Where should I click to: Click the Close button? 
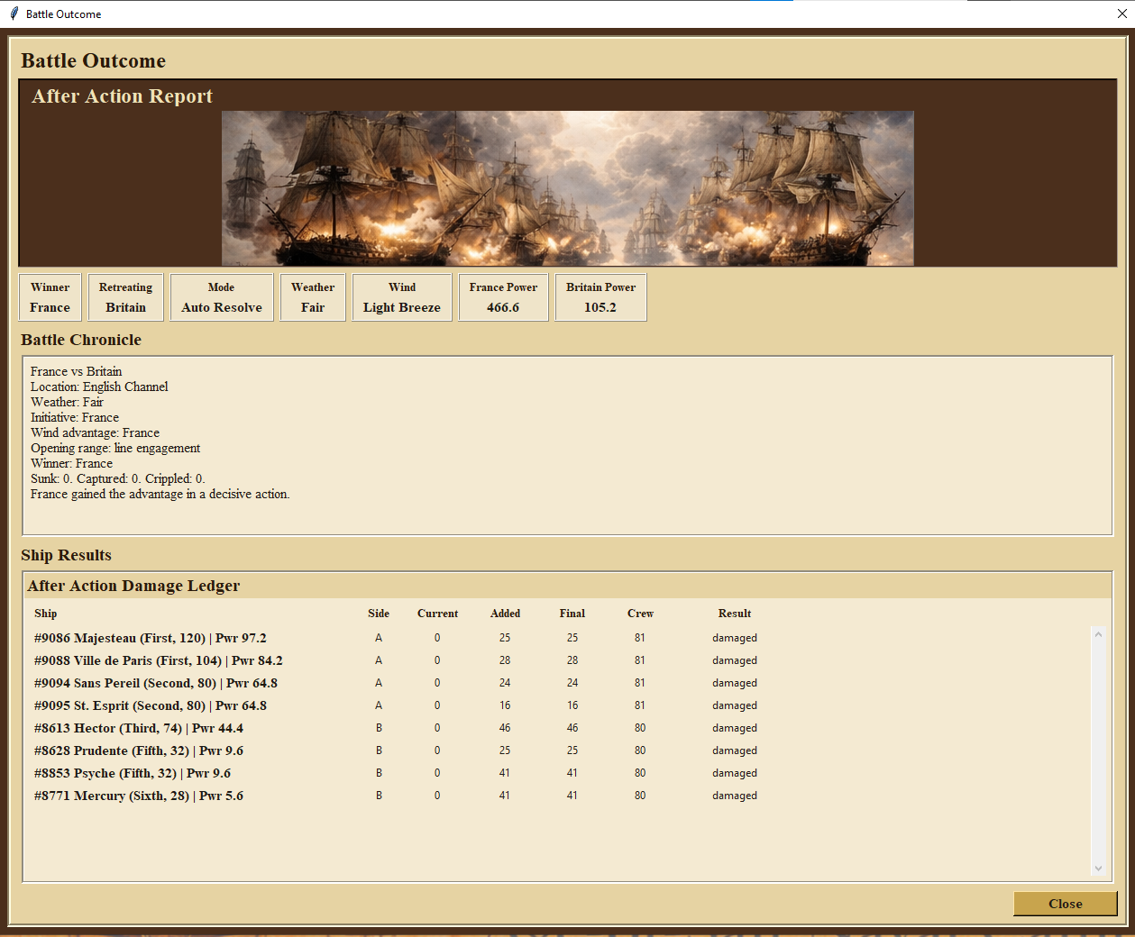pyautogui.click(x=1065, y=904)
